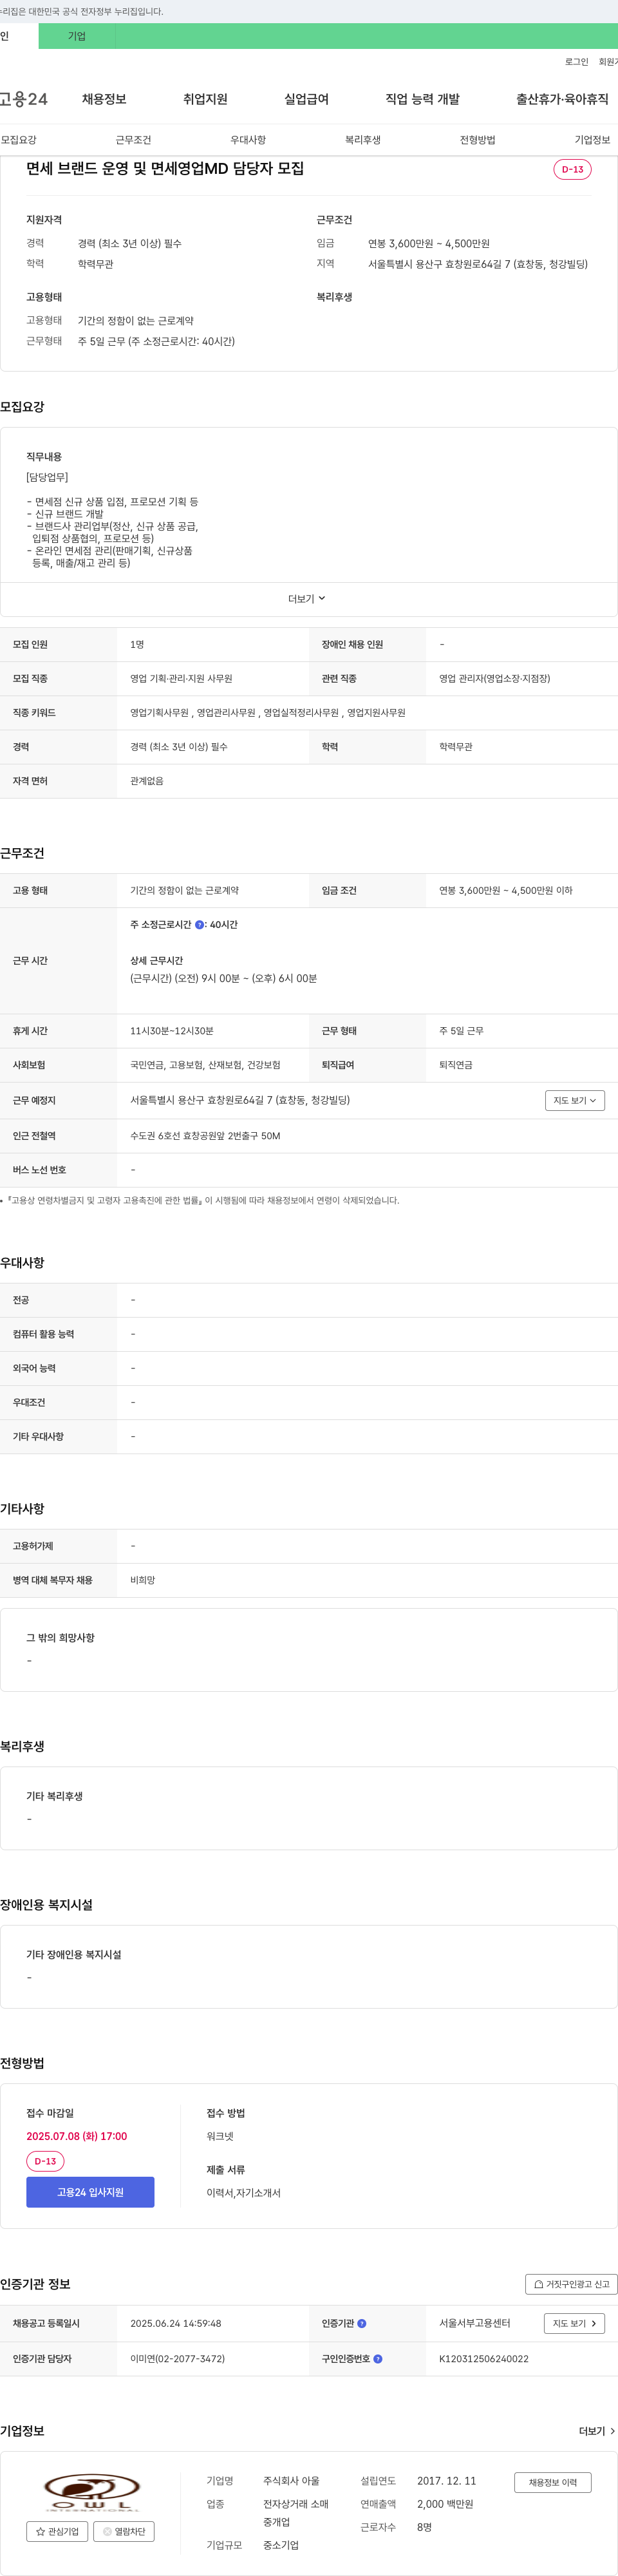This screenshot has width=618, height=2576.
Task: Click 영업 기획·관리·지원 사무원 value
Action: point(181,679)
